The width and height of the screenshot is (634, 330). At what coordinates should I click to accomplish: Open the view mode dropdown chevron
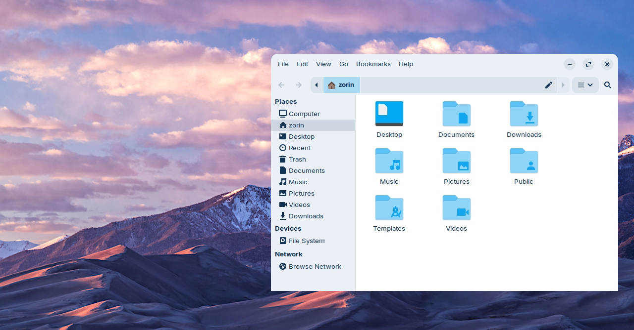click(590, 85)
